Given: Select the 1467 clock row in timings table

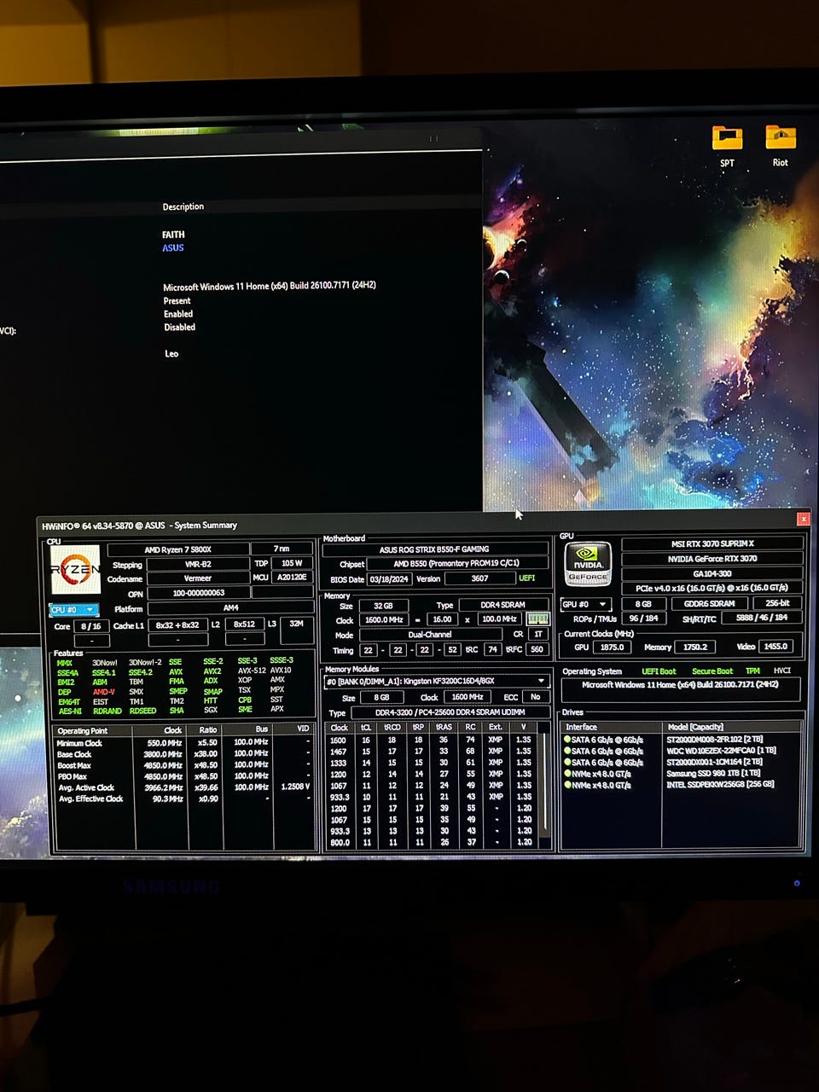Looking at the screenshot, I should click(432, 752).
